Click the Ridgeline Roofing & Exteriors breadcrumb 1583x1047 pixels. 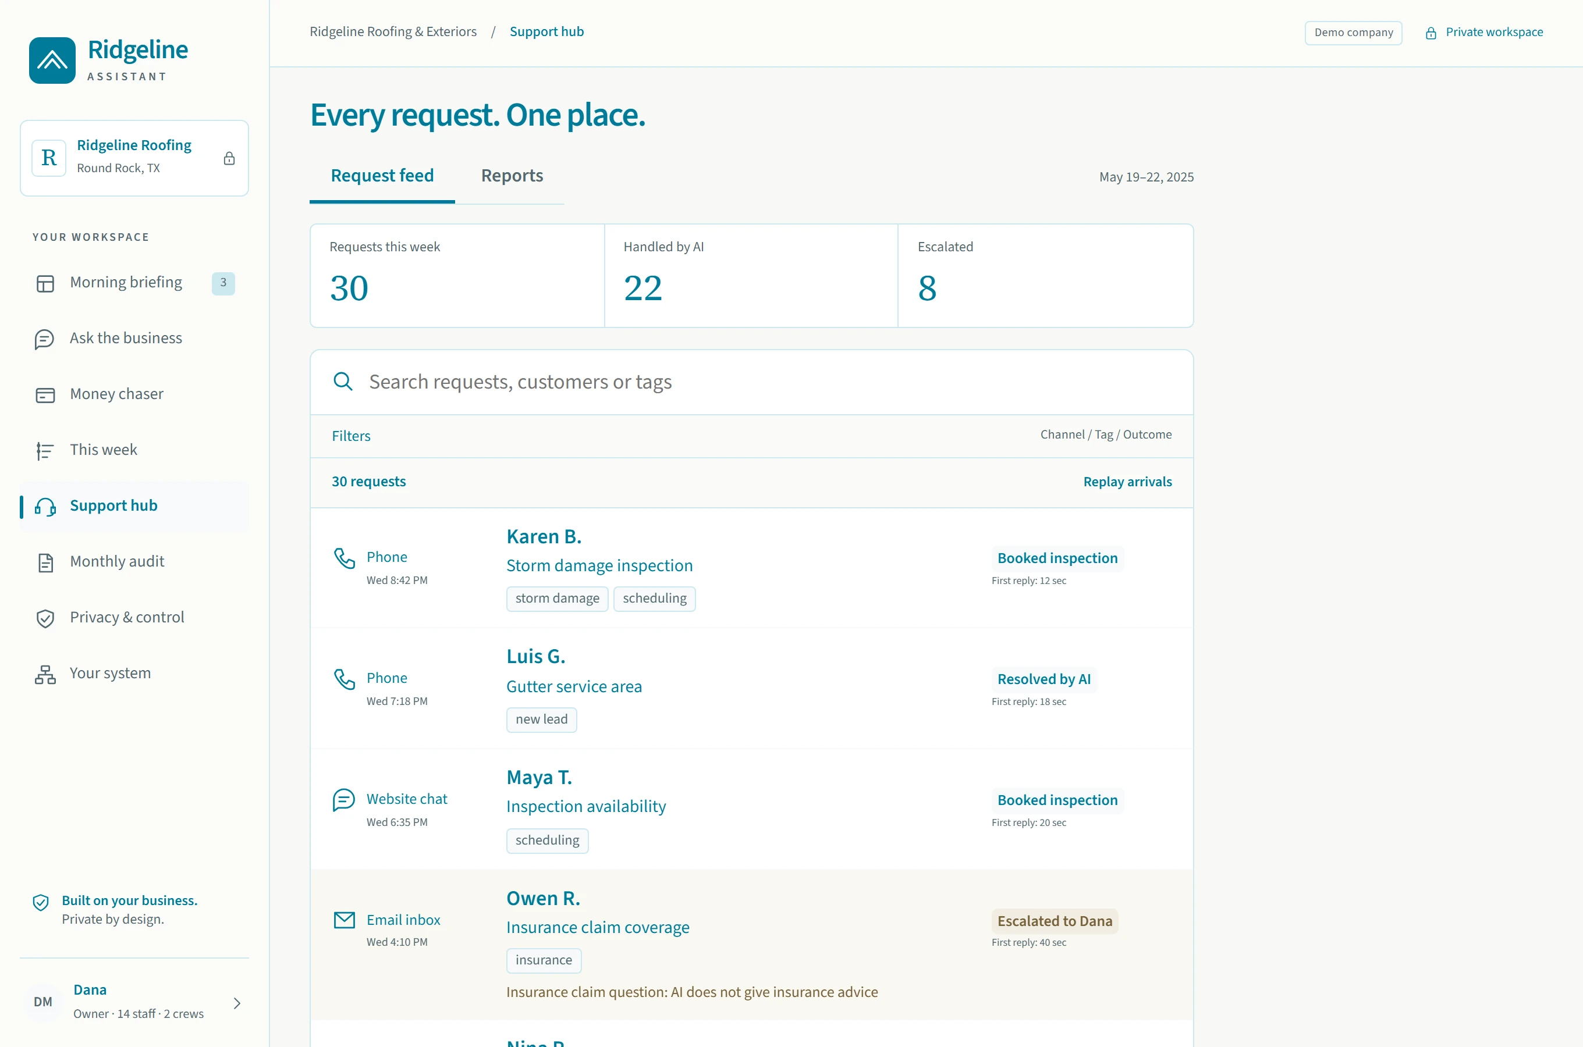[393, 32]
